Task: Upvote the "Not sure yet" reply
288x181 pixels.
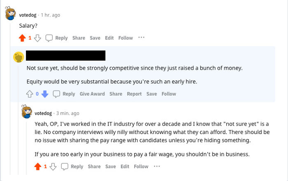Action: point(30,94)
